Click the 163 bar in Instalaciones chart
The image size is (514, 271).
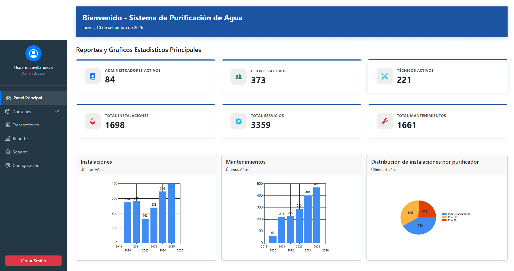(x=145, y=231)
